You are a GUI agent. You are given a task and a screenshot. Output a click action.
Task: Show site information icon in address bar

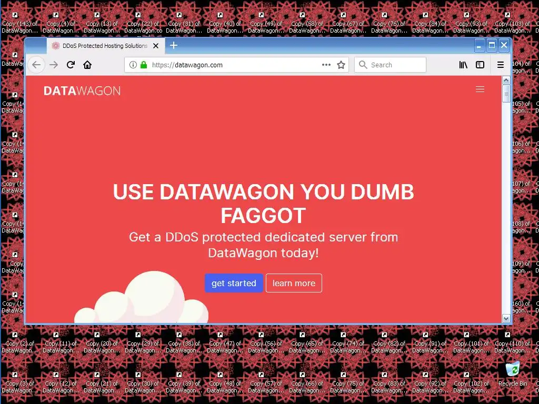click(x=133, y=65)
